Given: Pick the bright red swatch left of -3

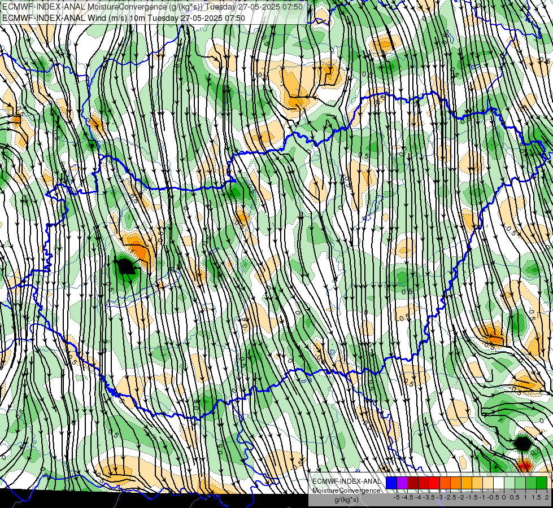Looking at the screenshot, I should pos(434,483).
